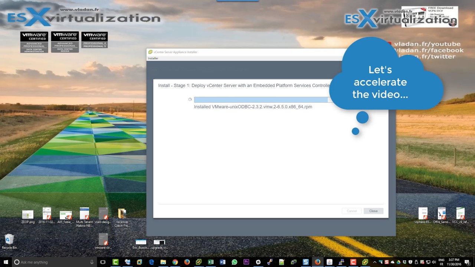Open Task View on the taskbar
This screenshot has height=267, width=475.
[x=103, y=262]
